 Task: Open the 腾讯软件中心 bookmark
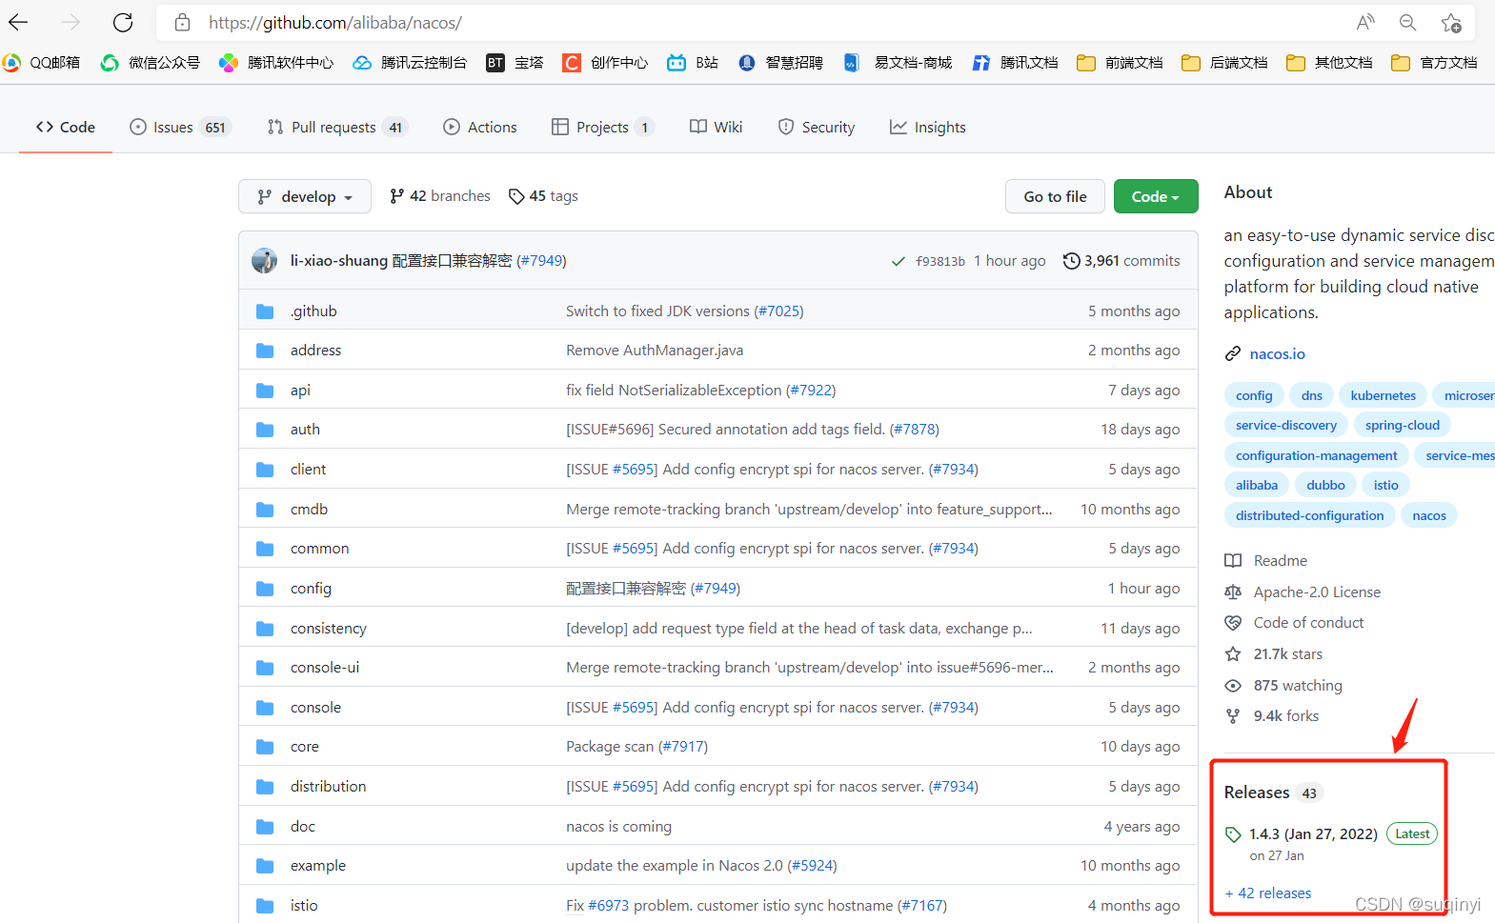(276, 63)
